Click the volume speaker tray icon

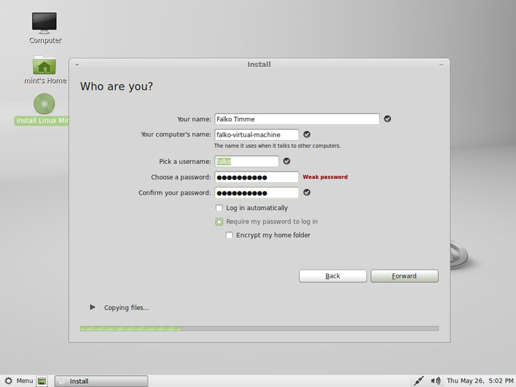click(435, 381)
